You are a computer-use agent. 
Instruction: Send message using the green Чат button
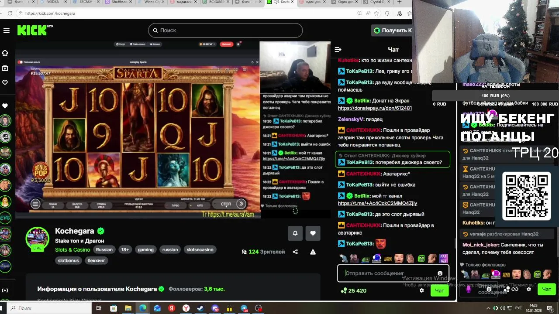tap(439, 290)
